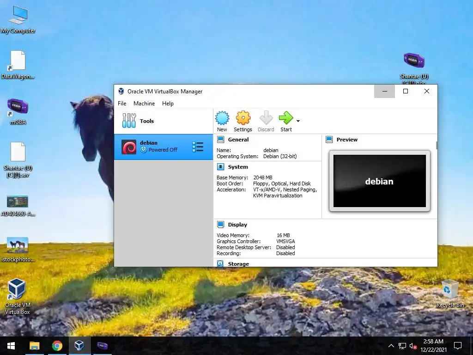Click the VirtualBox title bar cube icon
The height and width of the screenshot is (355, 473).
pyautogui.click(x=121, y=91)
